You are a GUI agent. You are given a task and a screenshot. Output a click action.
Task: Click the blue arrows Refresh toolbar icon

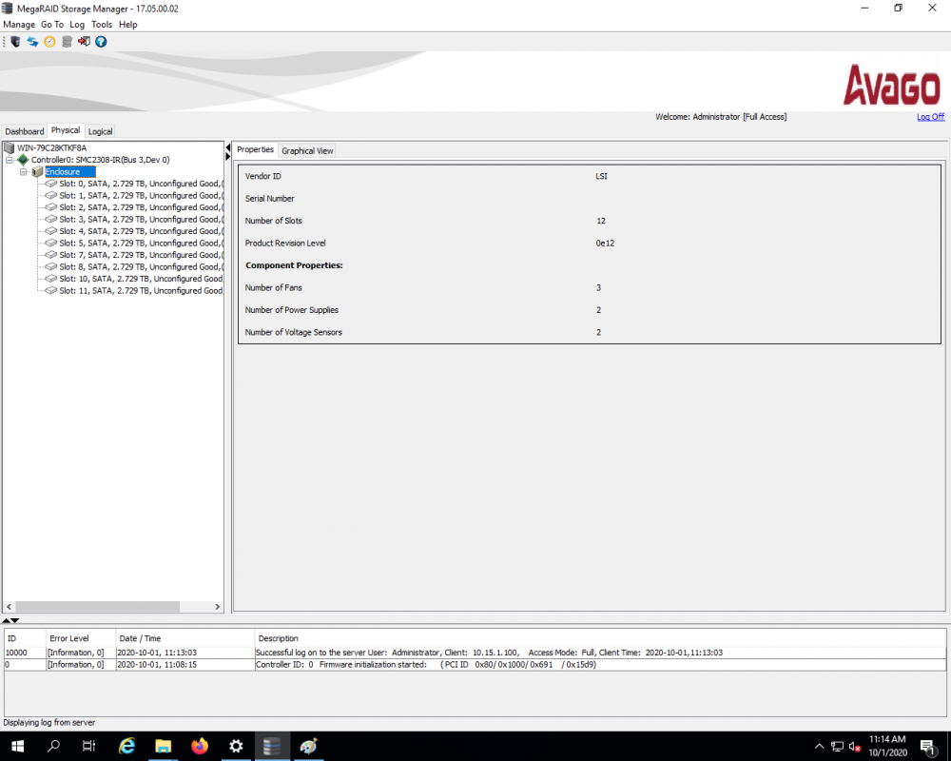32,42
